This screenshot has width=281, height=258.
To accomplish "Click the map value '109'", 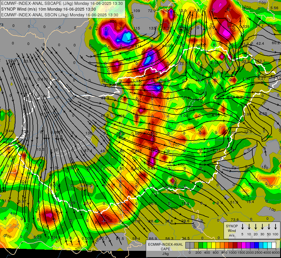I will (137, 11).
